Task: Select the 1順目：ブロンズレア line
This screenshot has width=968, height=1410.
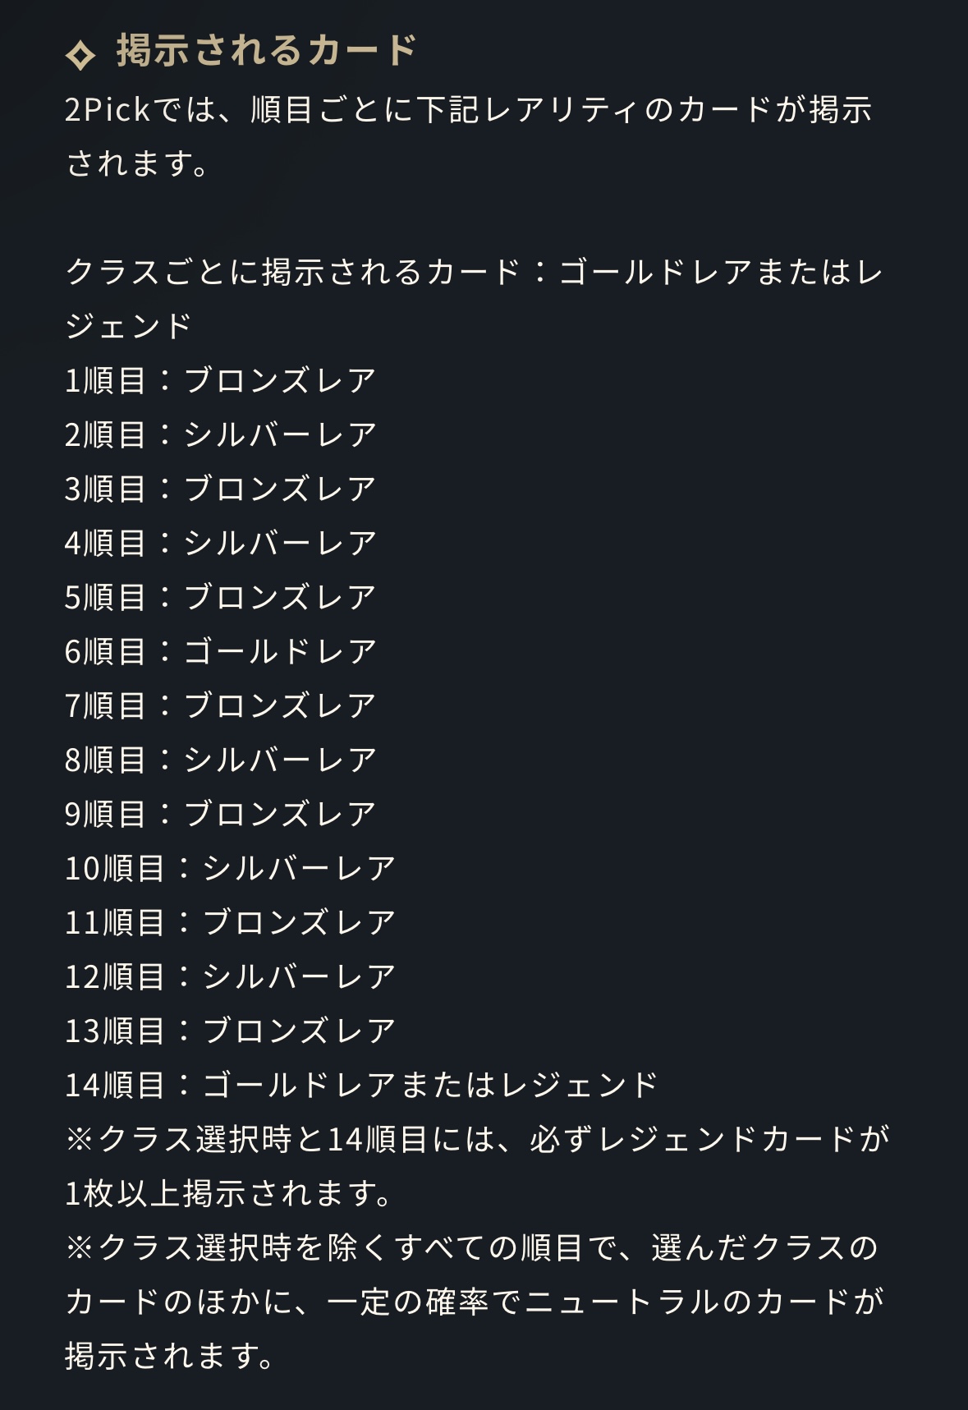Action: coord(220,380)
